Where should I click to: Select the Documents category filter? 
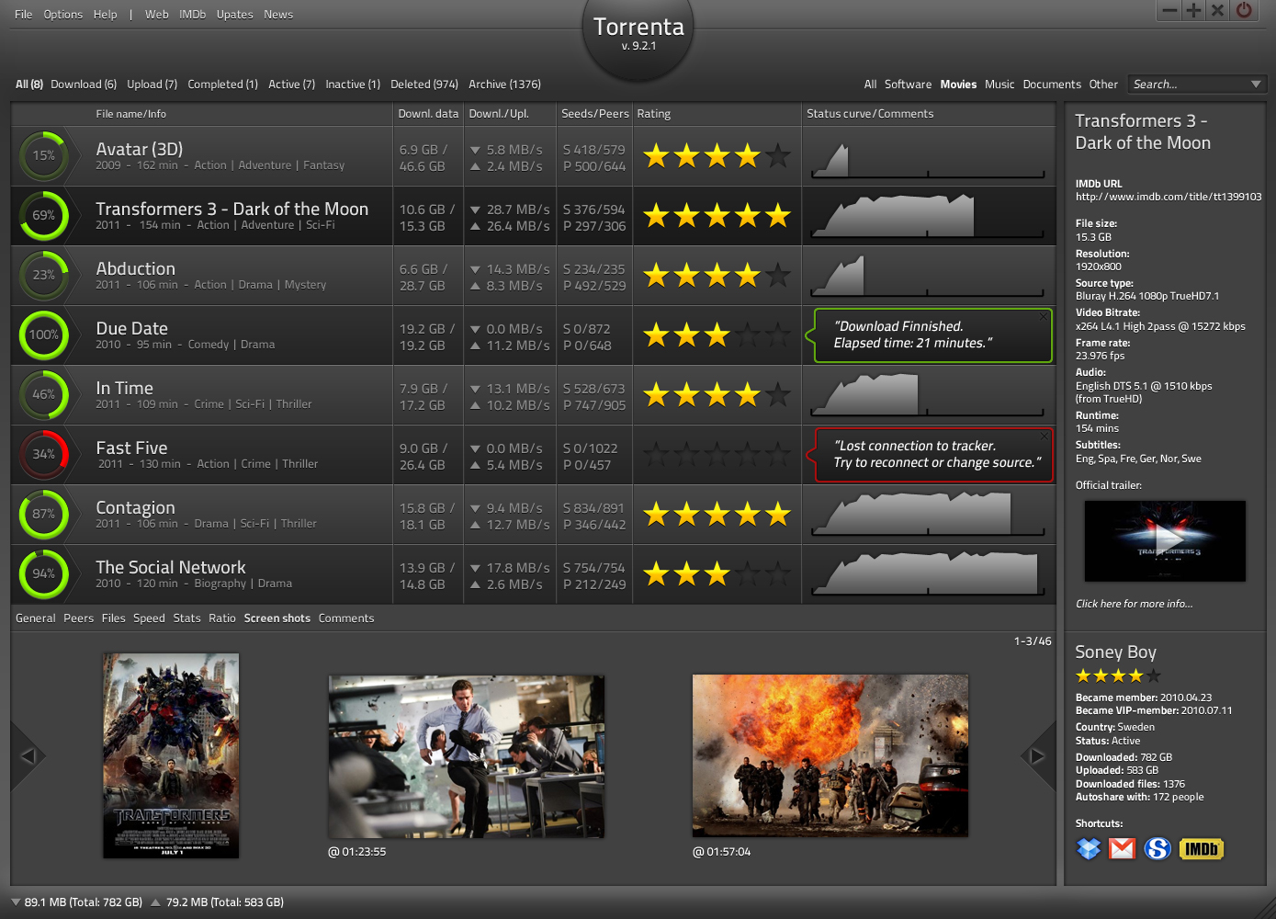tap(1052, 85)
